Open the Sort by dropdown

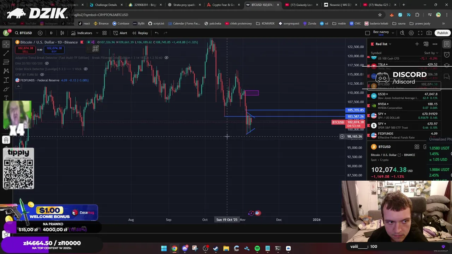pyautogui.click(x=431, y=53)
